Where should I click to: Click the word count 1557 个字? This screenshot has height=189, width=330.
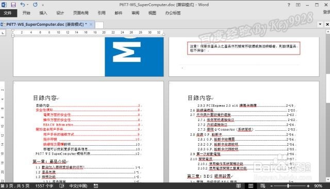(44, 186)
